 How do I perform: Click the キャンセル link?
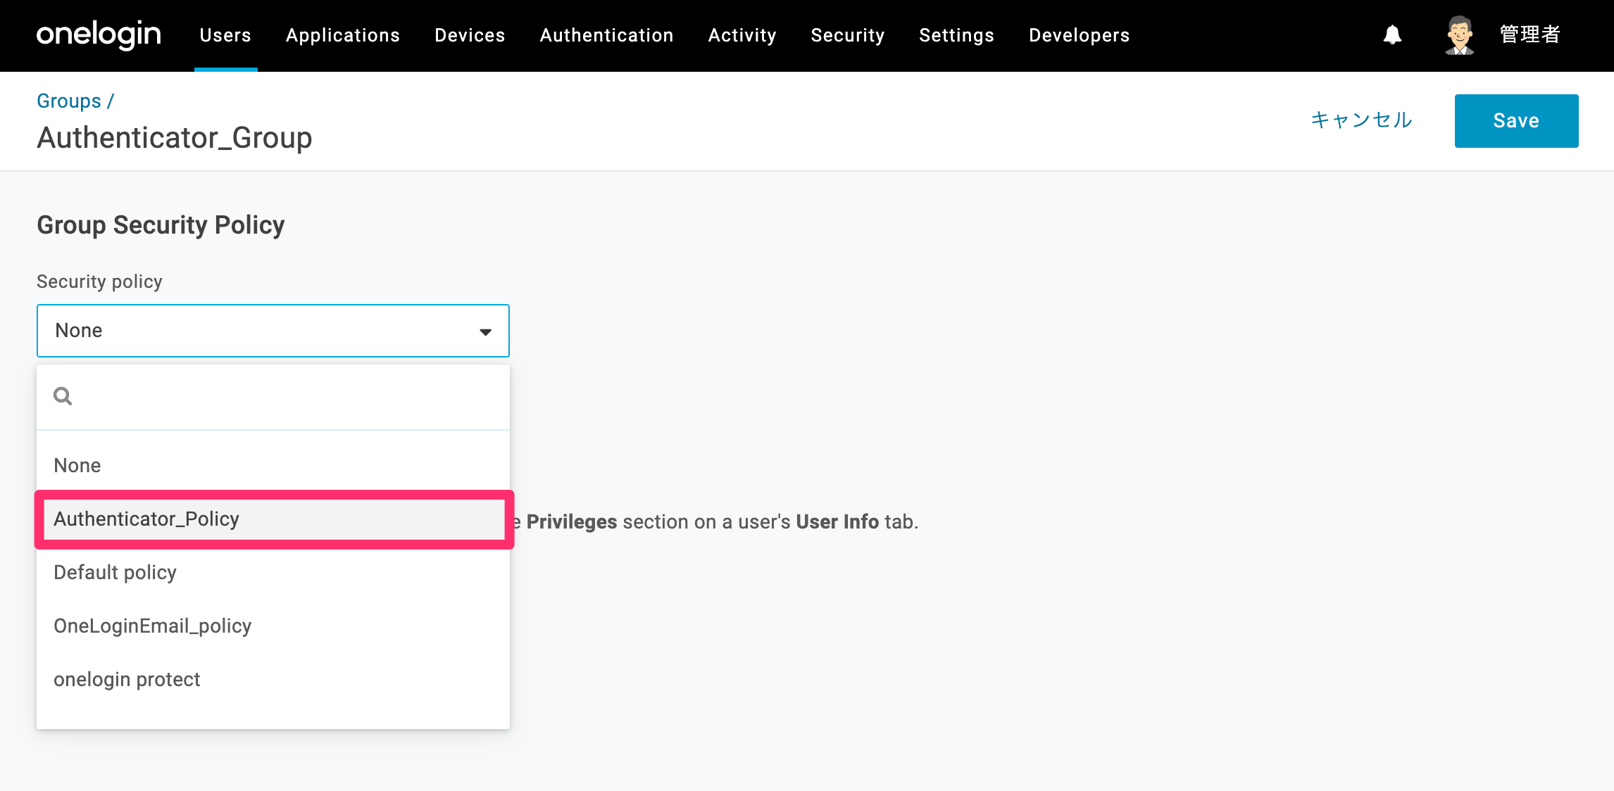click(x=1362, y=120)
